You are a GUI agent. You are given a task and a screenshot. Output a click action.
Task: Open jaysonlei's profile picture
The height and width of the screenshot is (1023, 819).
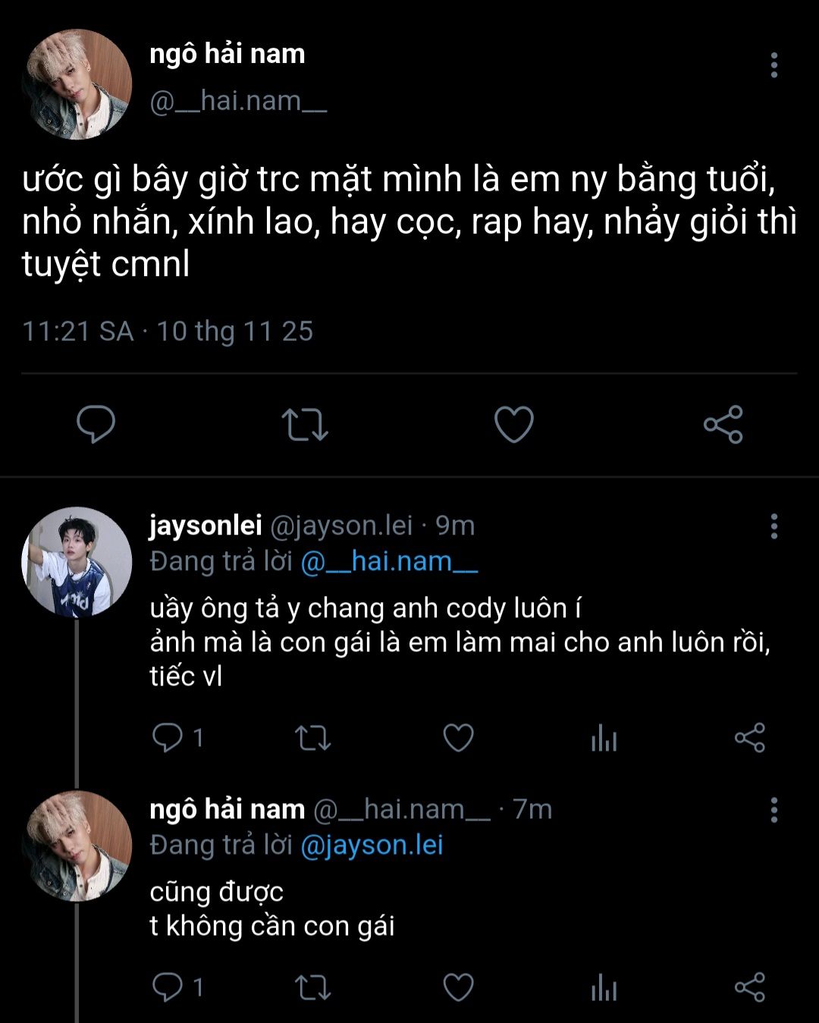[77, 562]
